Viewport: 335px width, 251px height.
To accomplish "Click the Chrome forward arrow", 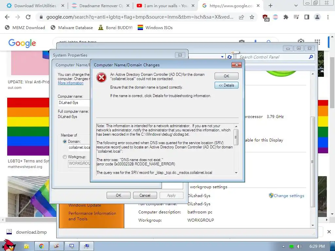I will tap(18, 17).
